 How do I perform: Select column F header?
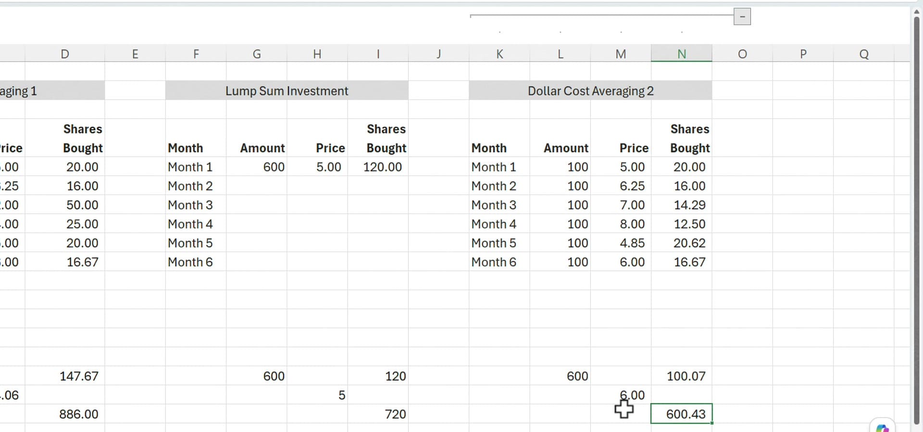[x=196, y=54]
